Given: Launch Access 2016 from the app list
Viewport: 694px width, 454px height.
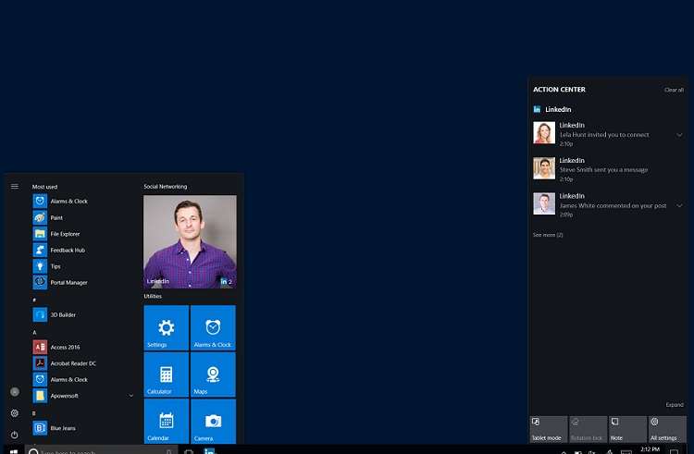Looking at the screenshot, I should (x=56, y=347).
